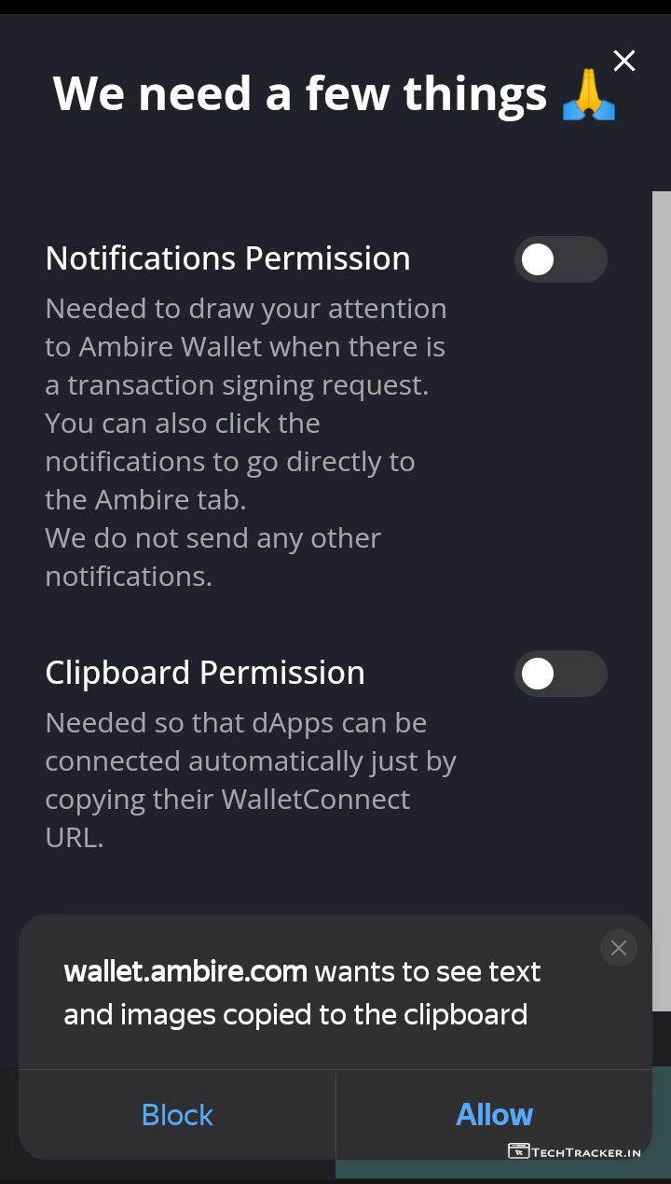The height and width of the screenshot is (1184, 671).
Task: Click the "go directly to the Ambire tab" text
Action: [x=229, y=481]
